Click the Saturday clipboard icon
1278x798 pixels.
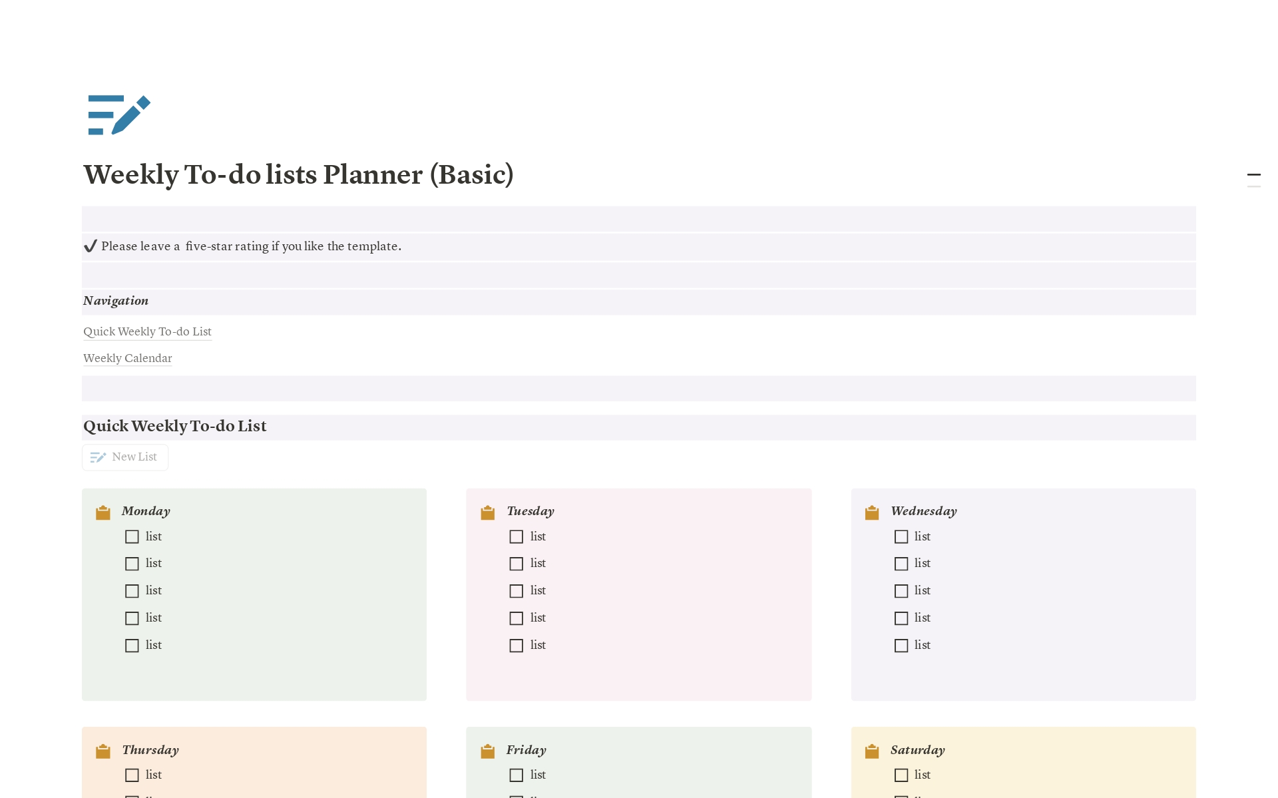pos(872,751)
